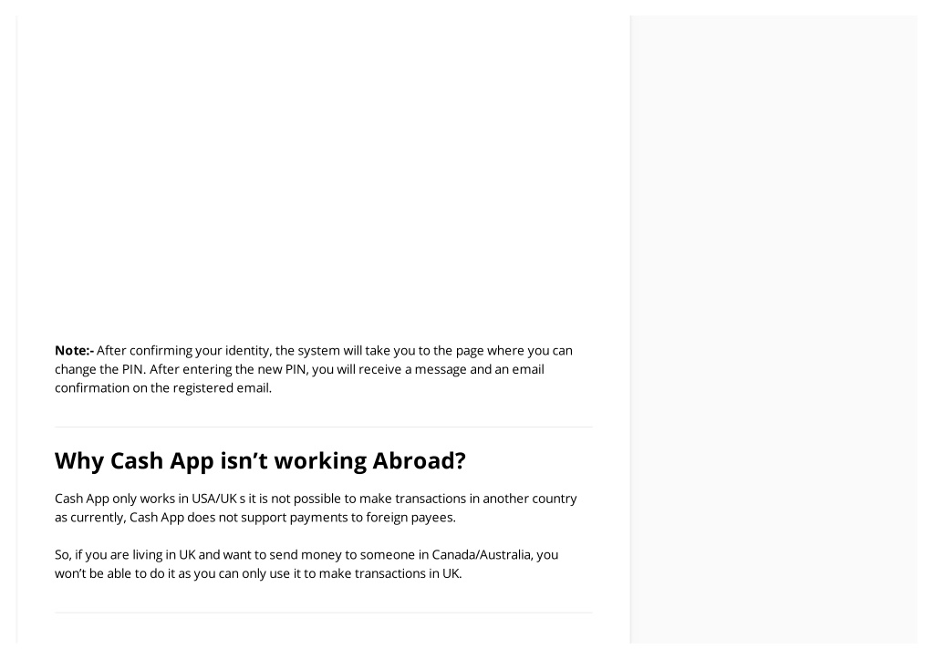Click the phrase 'receive a message and an email'
934x659 pixels.
click(451, 370)
